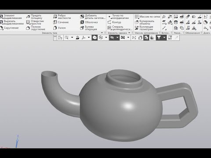Click the auxiliary axis line tool

(164, 28)
